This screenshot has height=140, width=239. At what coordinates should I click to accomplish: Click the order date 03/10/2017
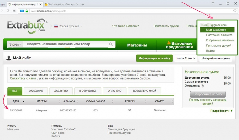tap(16, 110)
